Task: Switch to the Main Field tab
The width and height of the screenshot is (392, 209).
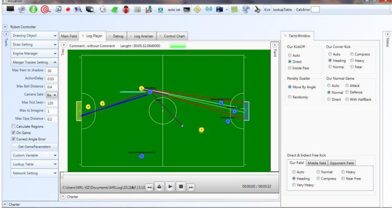Action: tap(69, 36)
